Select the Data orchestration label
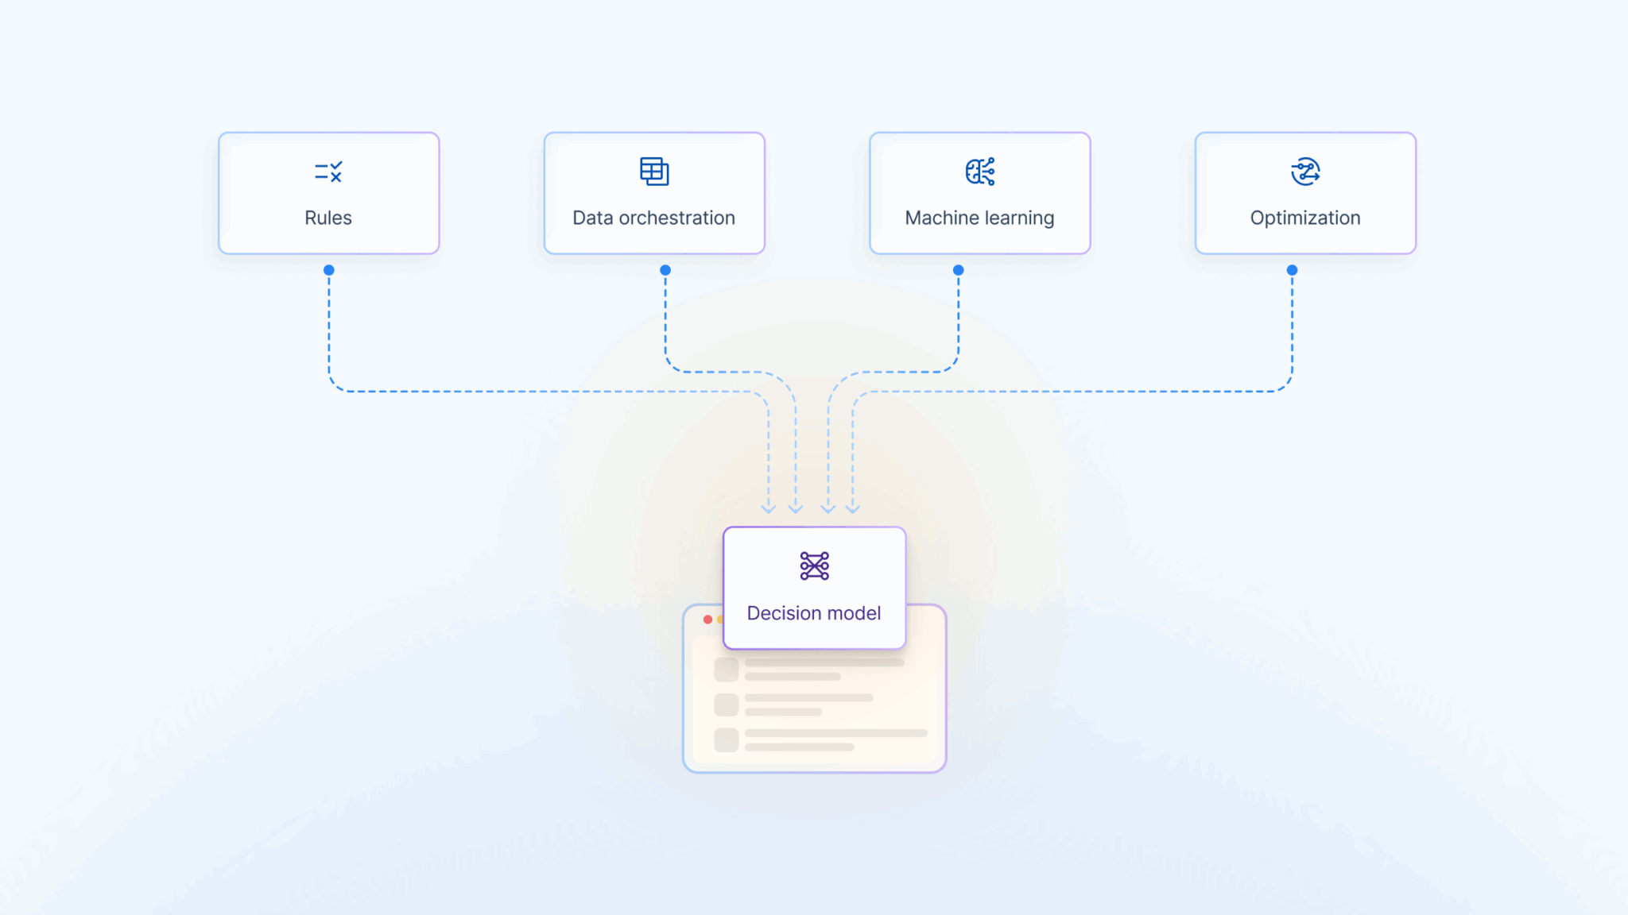1628x915 pixels. pos(654,218)
